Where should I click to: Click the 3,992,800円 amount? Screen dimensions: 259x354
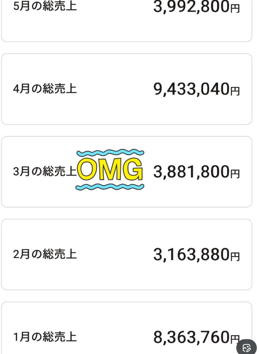(x=197, y=7)
